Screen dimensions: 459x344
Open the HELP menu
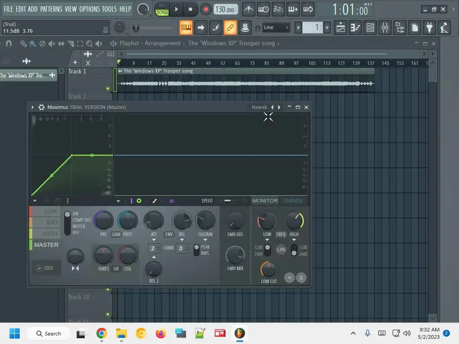click(x=126, y=9)
